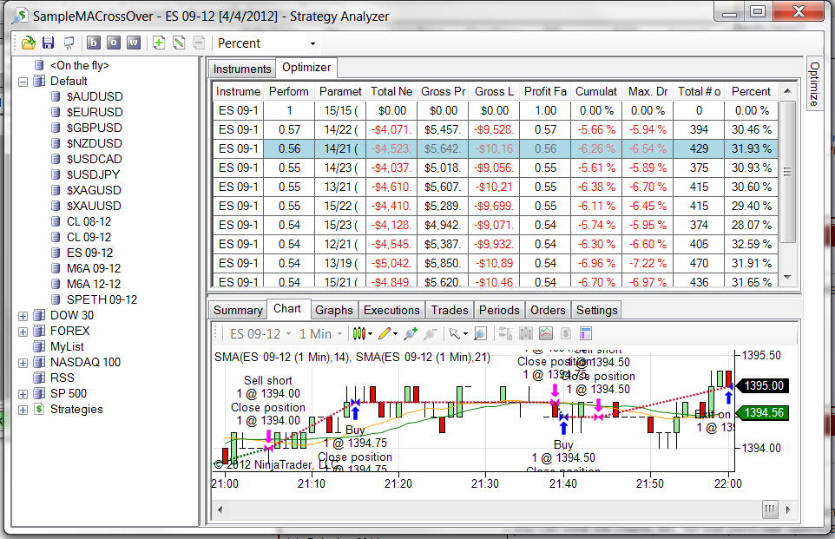Select SPETH 09-12 instrument
The height and width of the screenshot is (539, 835).
point(102,299)
